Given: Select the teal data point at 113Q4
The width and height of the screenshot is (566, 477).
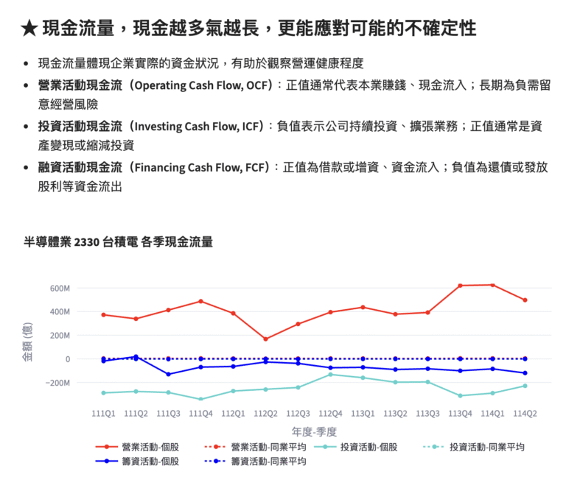Looking at the screenshot, I should click(460, 396).
